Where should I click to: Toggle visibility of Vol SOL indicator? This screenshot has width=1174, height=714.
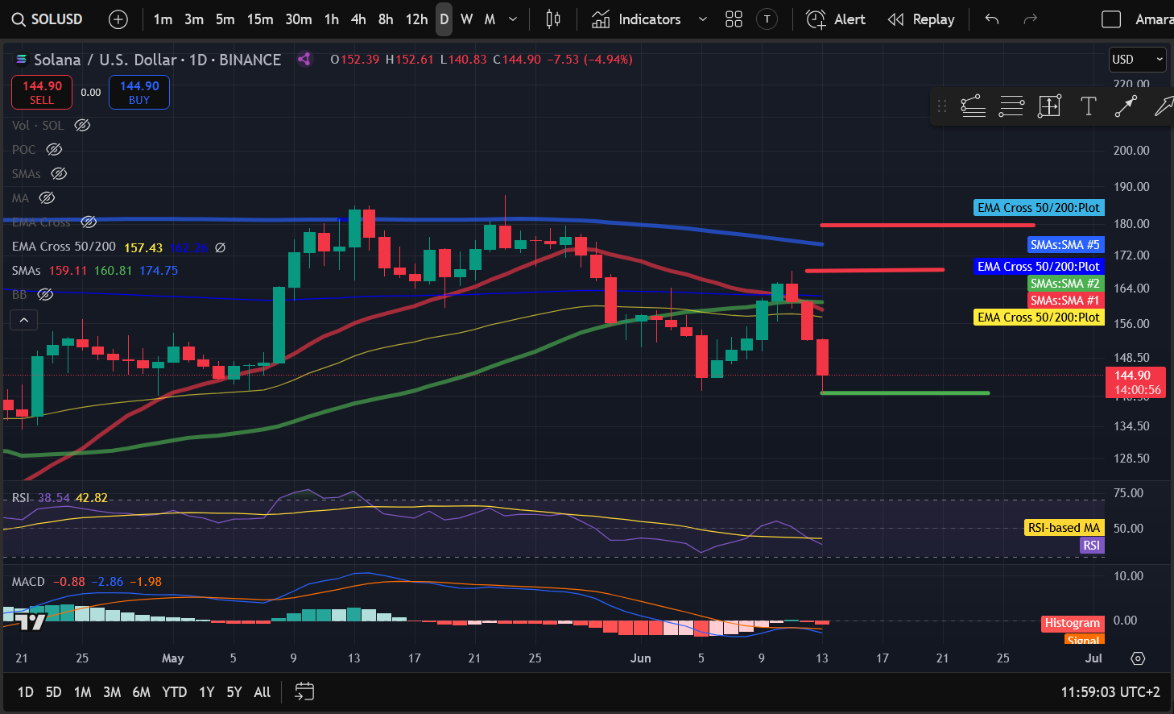[x=82, y=126]
